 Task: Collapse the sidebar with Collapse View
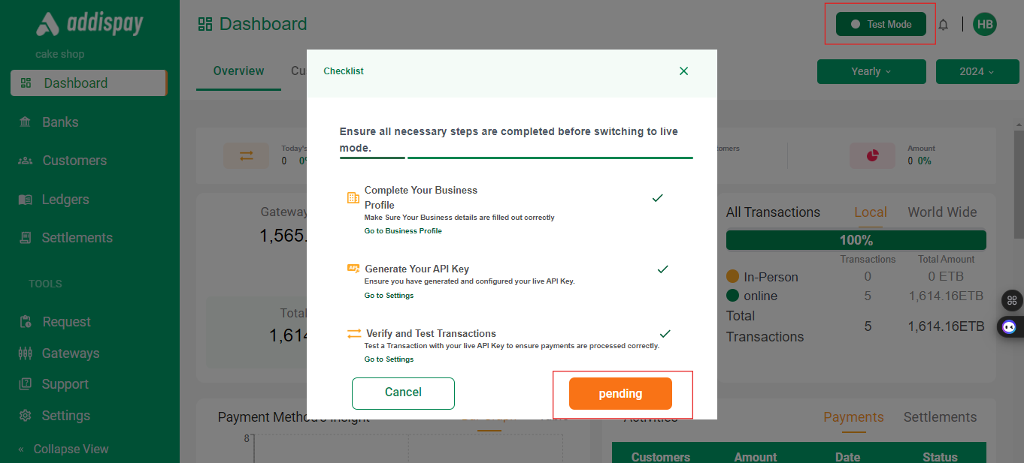[64, 449]
